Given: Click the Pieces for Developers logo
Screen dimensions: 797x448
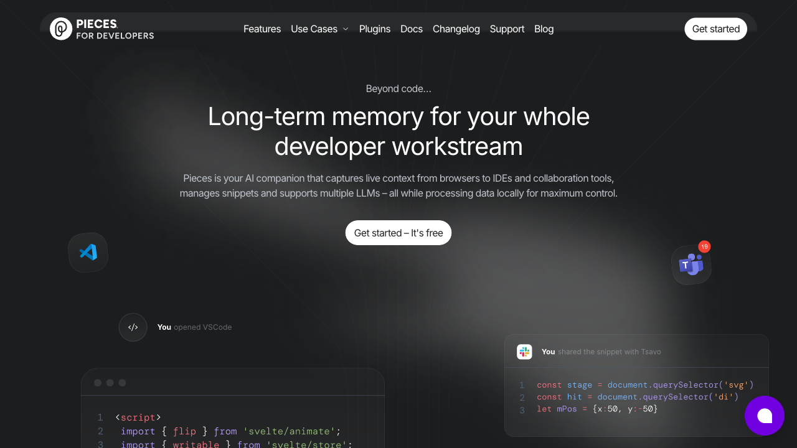Looking at the screenshot, I should 102,29.
